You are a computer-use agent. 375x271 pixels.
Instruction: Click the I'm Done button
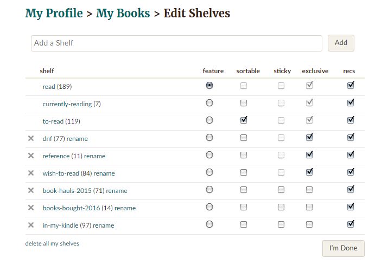(x=343, y=248)
